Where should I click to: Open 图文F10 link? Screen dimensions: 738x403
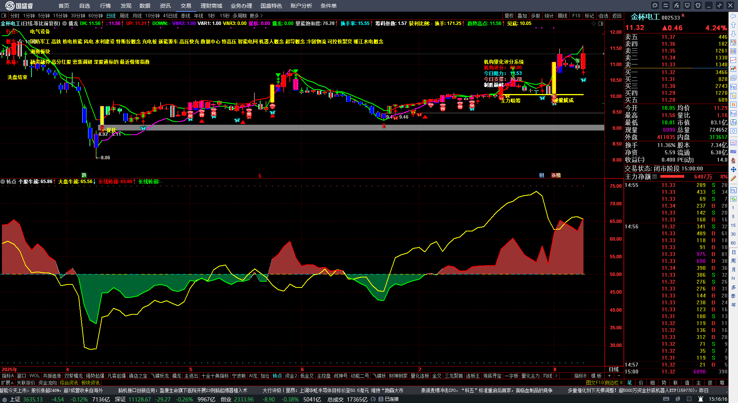(x=595, y=383)
